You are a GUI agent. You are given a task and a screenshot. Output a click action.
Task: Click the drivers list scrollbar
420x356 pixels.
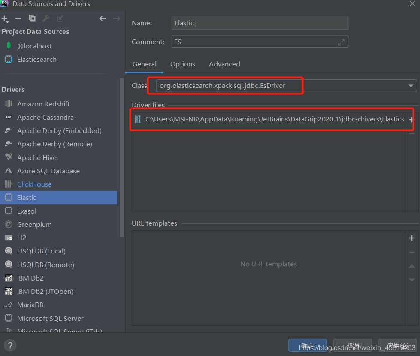point(122,157)
